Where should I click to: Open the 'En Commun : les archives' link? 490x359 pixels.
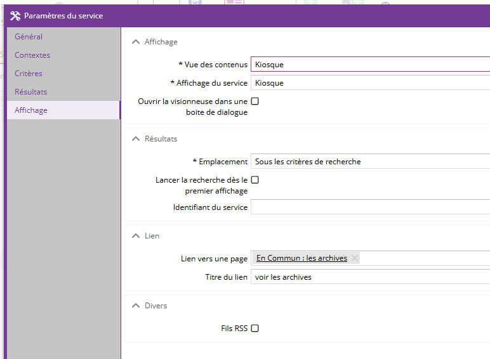point(301,258)
